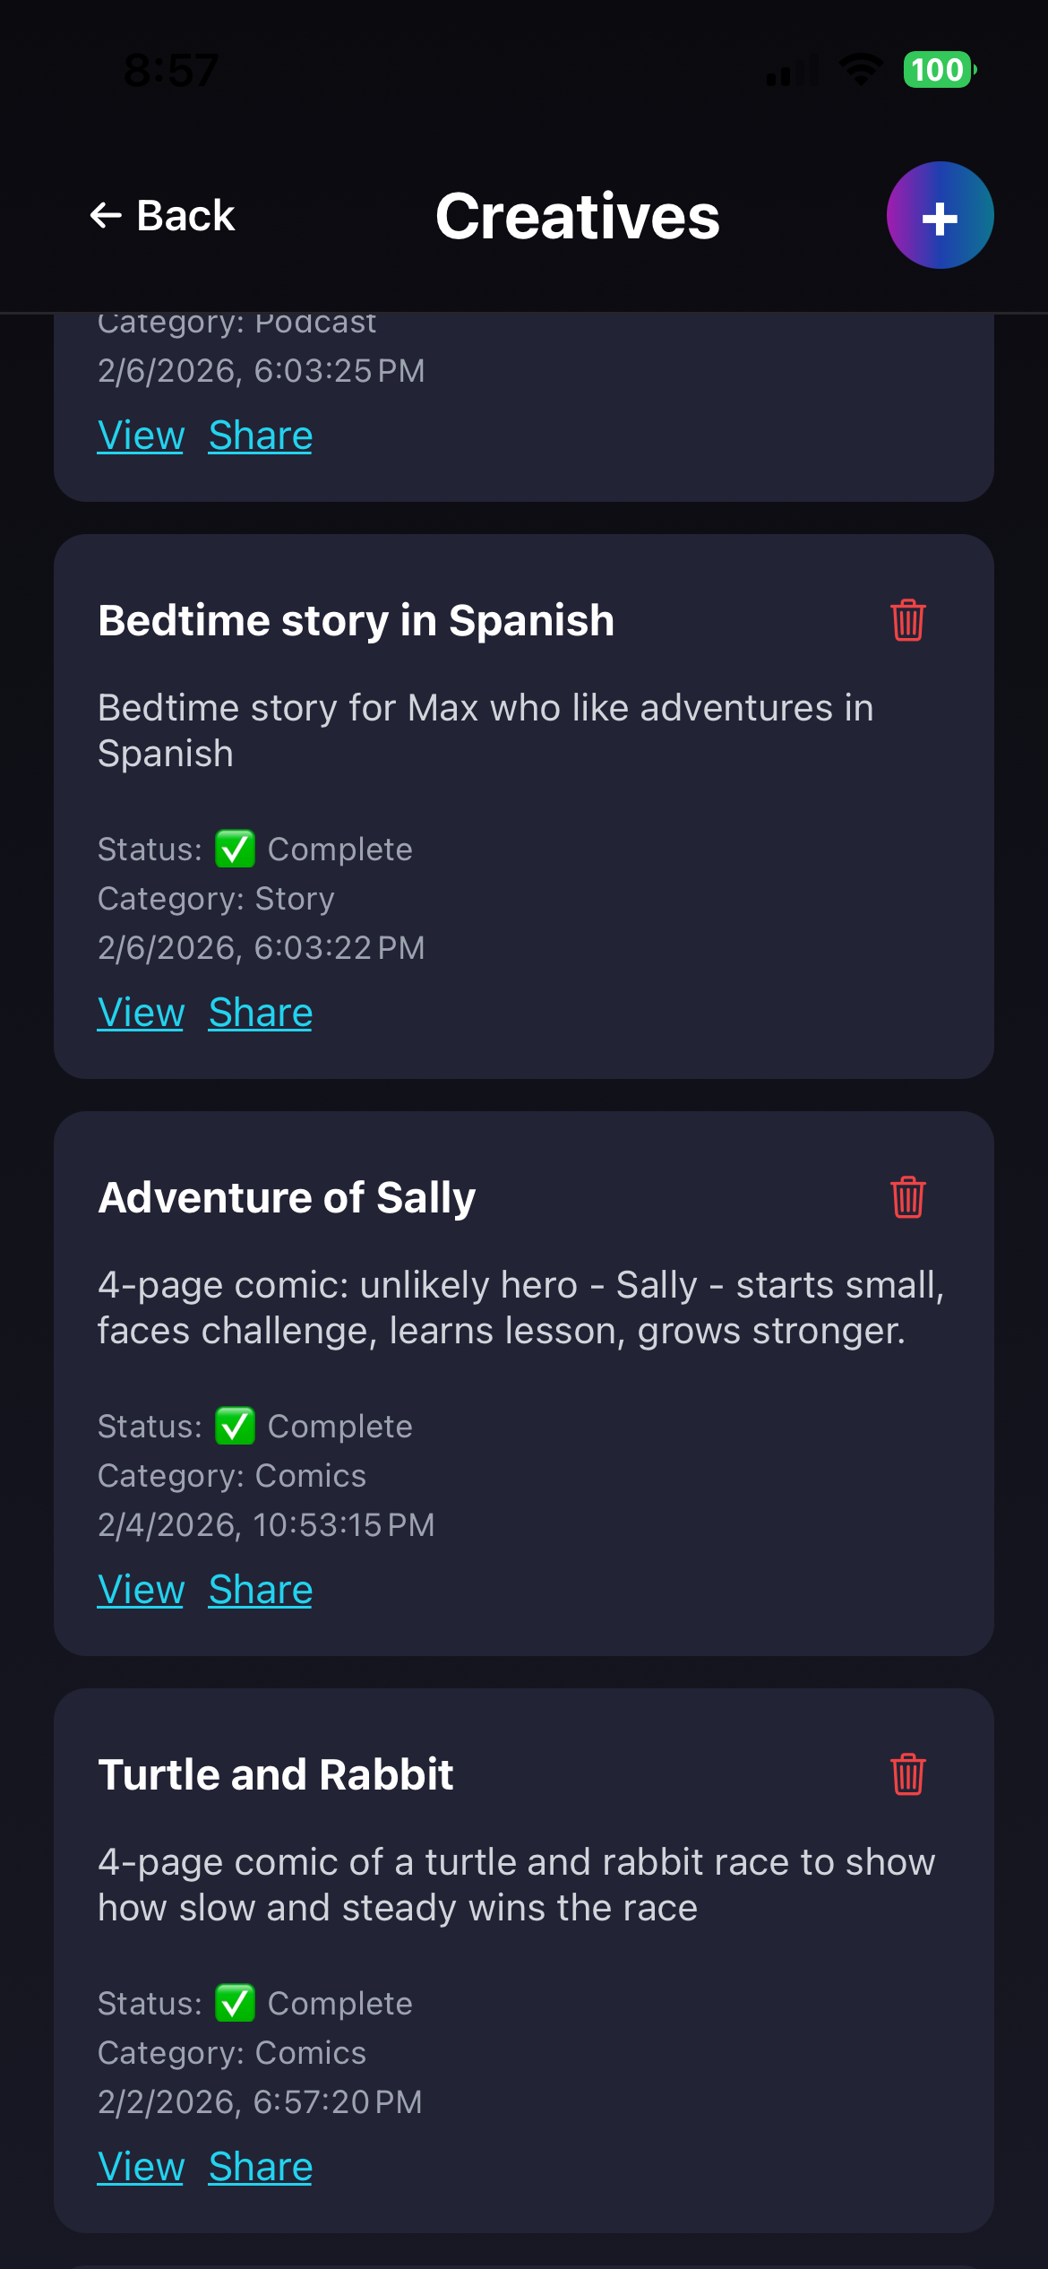Delete Bedtime story in Spanish with trash icon
1048x2269 pixels.
point(907,620)
